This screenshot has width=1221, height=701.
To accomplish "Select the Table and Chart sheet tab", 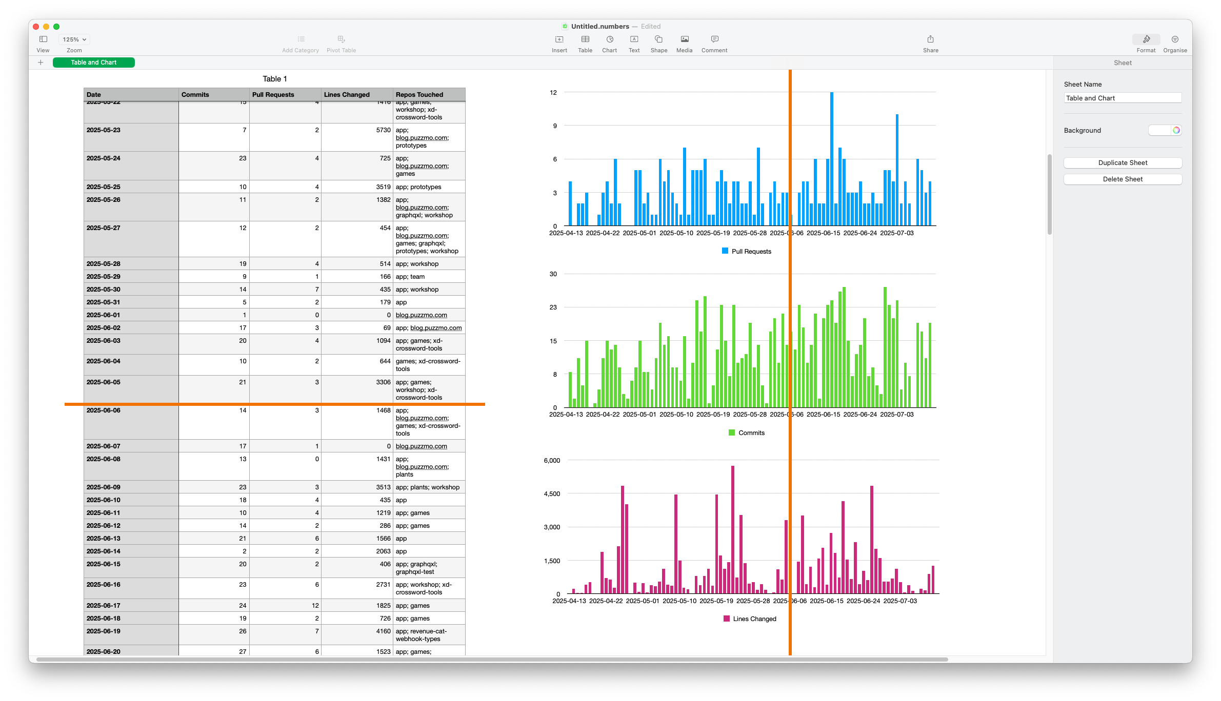I will (94, 63).
